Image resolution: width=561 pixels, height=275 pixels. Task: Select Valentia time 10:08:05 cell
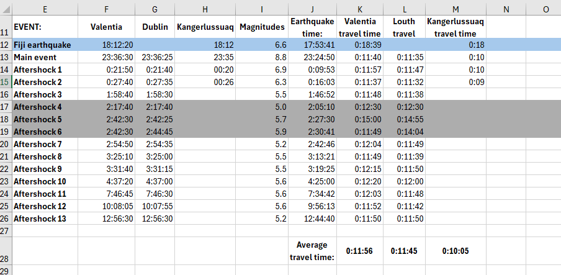coord(106,206)
